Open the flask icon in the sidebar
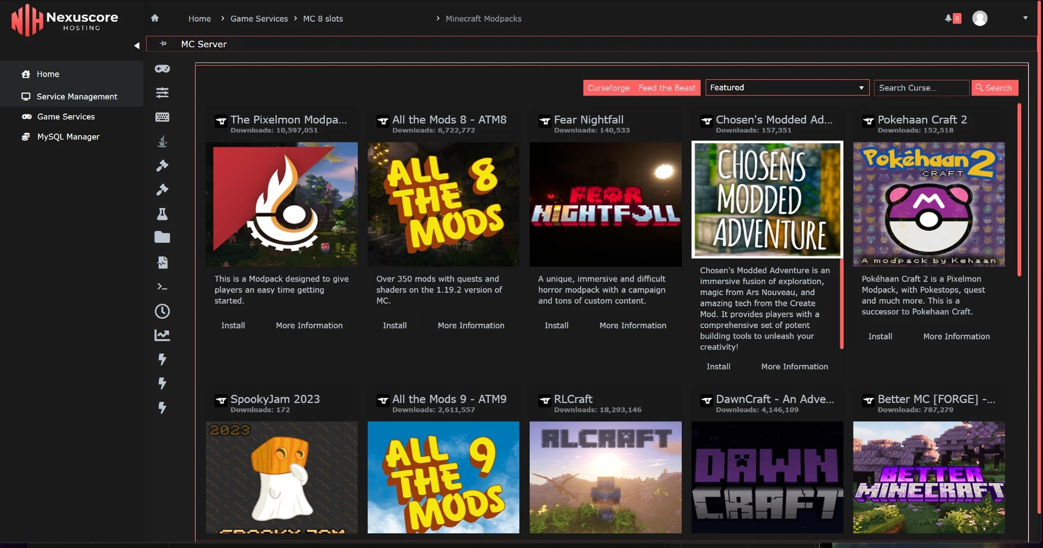 (x=162, y=214)
